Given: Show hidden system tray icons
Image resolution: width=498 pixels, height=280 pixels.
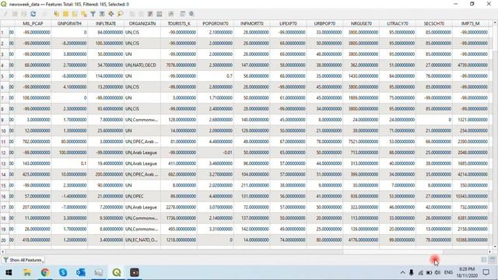Looking at the screenshot, I should click(402, 272).
